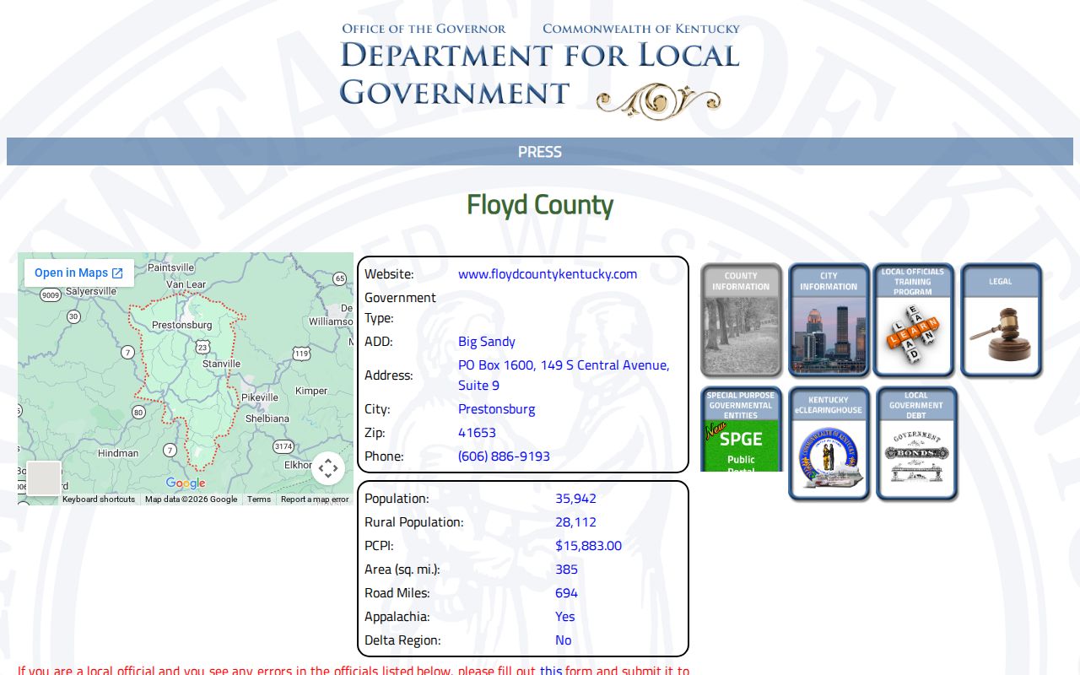Click the rural population value '28,112'
Image resolution: width=1080 pixels, height=675 pixels.
(575, 522)
